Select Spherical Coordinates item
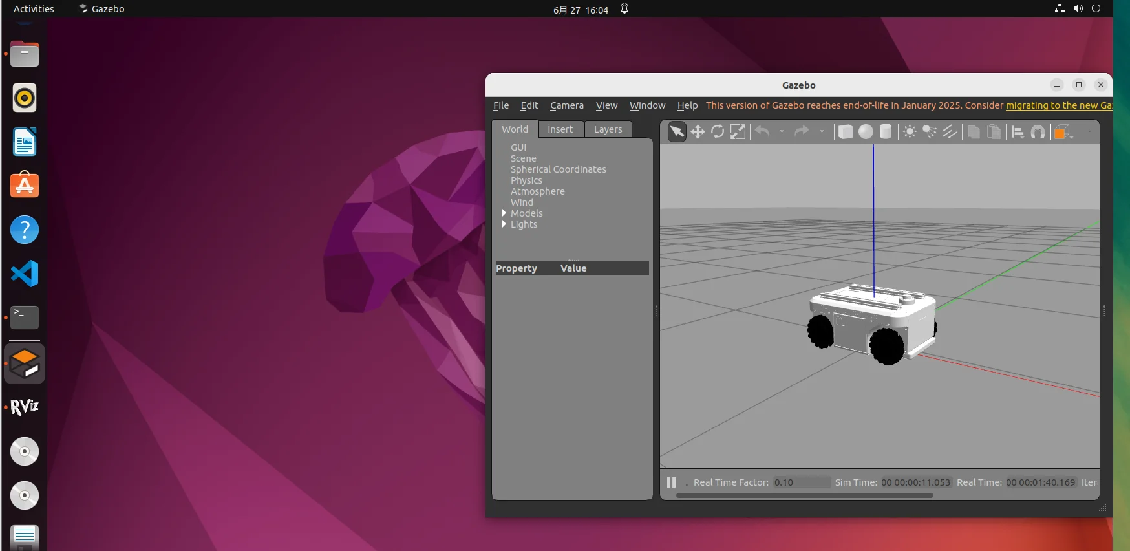 (x=559, y=169)
